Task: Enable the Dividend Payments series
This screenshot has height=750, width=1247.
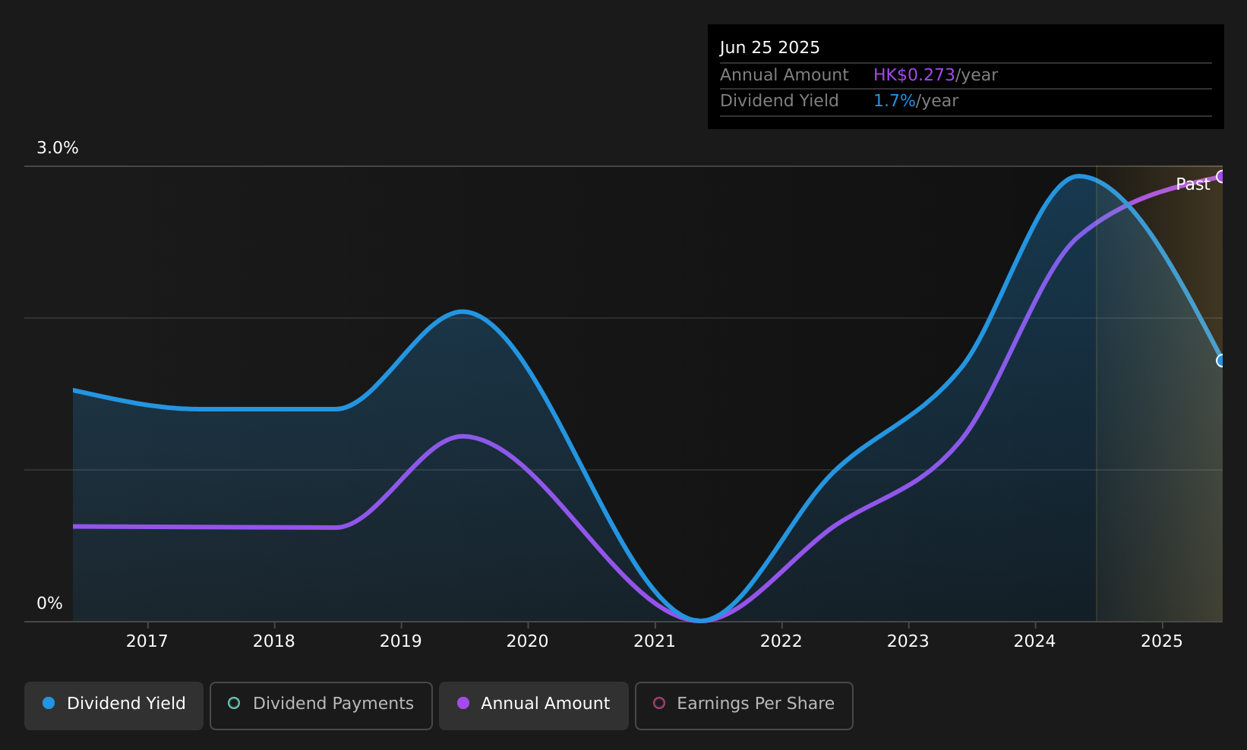Action: coord(321,705)
